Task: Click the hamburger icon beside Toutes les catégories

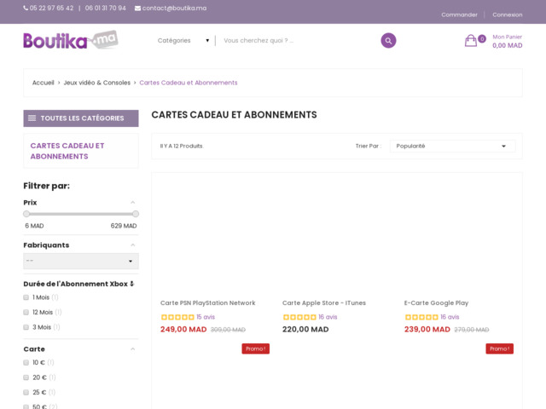Action: pyautogui.click(x=32, y=118)
